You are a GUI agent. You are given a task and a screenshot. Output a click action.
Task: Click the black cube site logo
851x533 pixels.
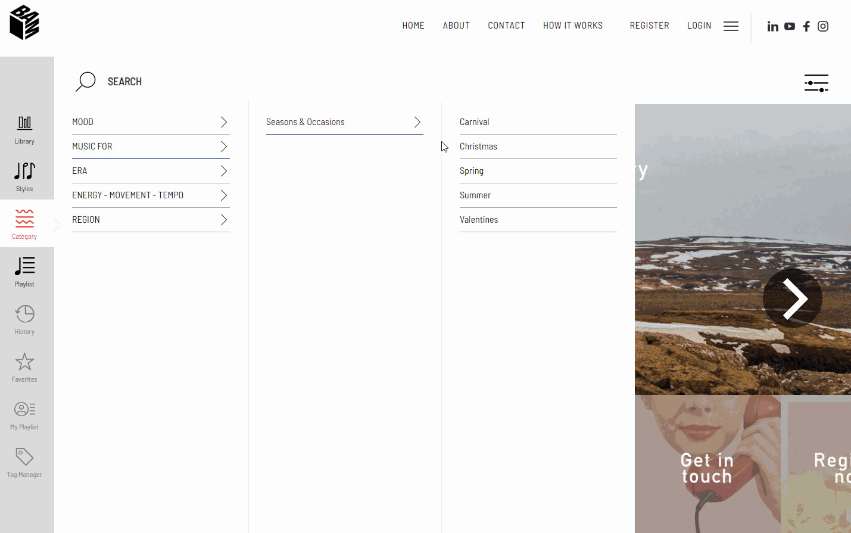click(24, 23)
